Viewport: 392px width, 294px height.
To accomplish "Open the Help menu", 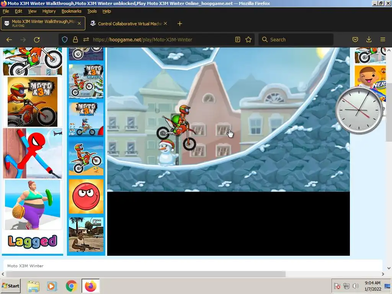I will tap(106, 11).
